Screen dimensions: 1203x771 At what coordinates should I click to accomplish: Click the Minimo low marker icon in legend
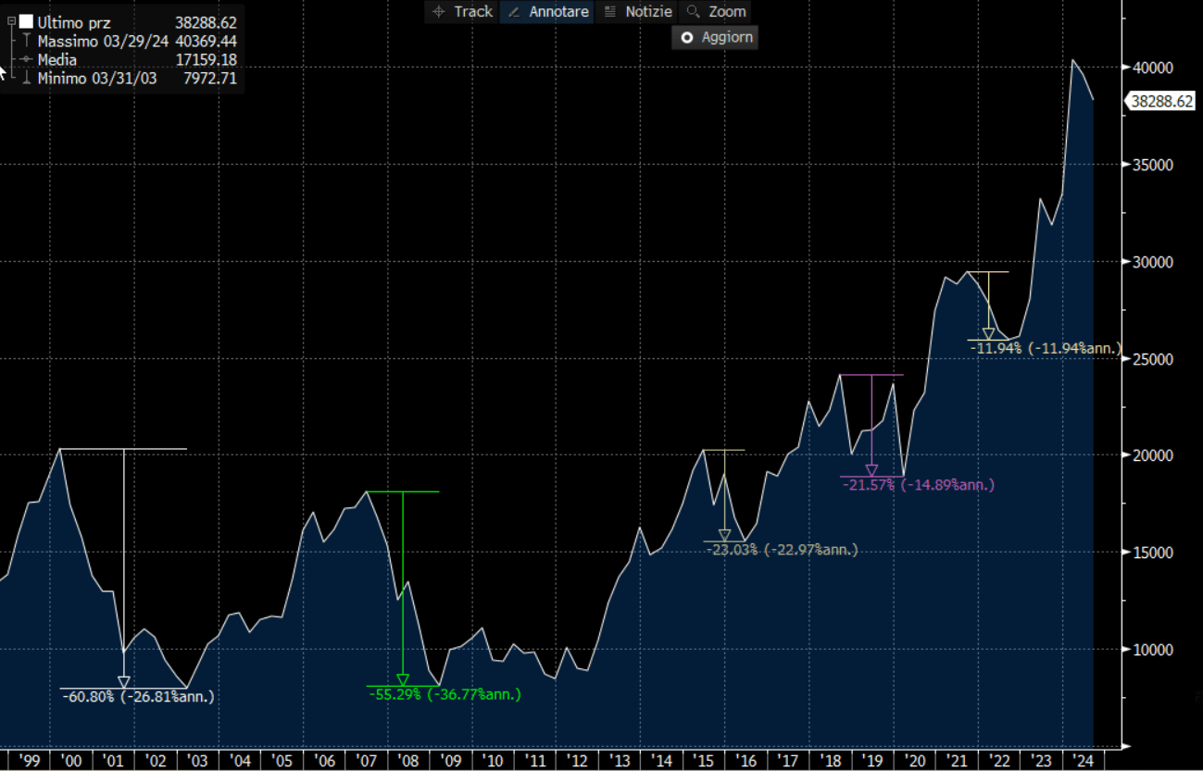[x=27, y=79]
